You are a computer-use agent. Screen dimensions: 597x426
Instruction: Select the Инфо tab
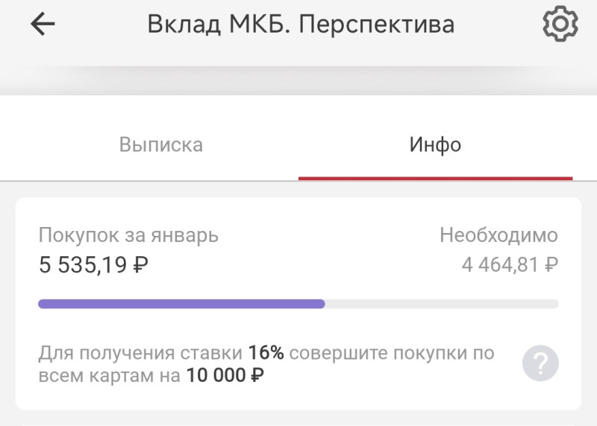435,144
